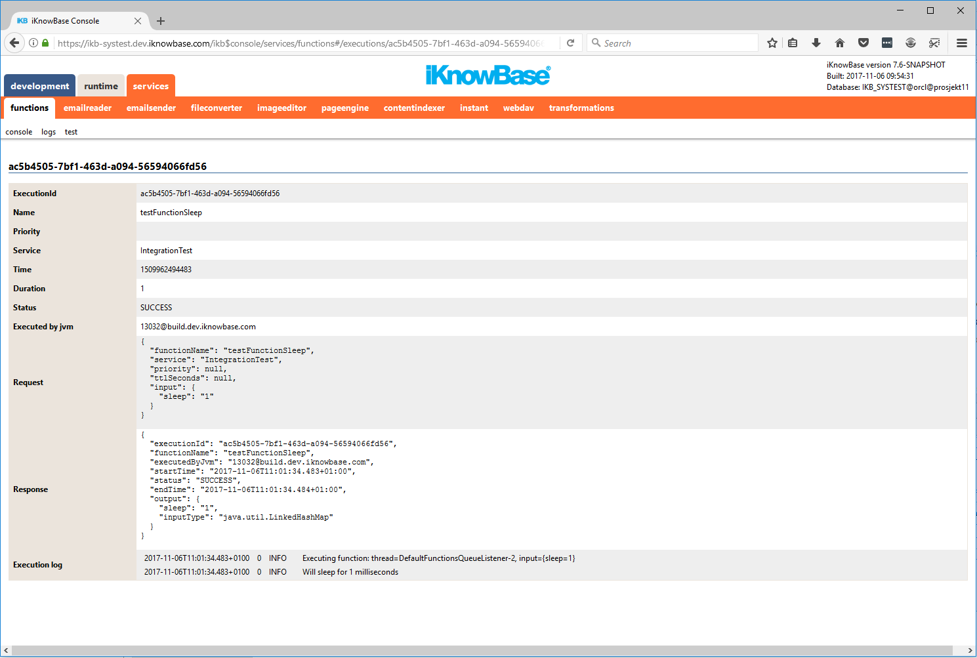Click the horizontal scrollbar left arrow
Screen dimensions: 977x658
tap(6, 650)
